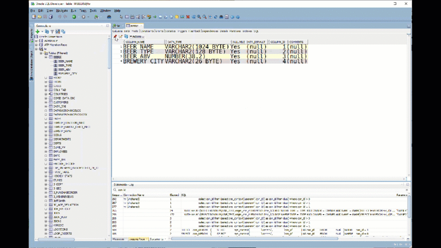
Task: Click the New file toolbar icon
Action: [x=34, y=17]
